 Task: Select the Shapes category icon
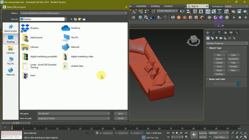pyautogui.click(x=212, y=38)
